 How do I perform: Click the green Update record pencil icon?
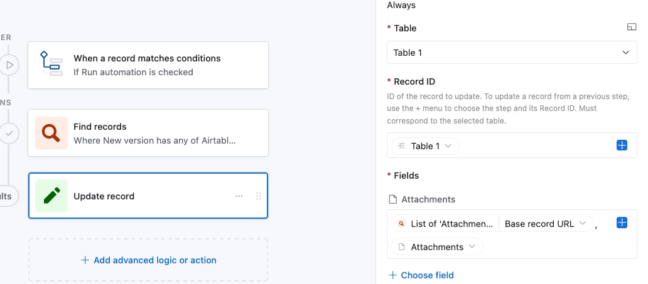tap(51, 196)
